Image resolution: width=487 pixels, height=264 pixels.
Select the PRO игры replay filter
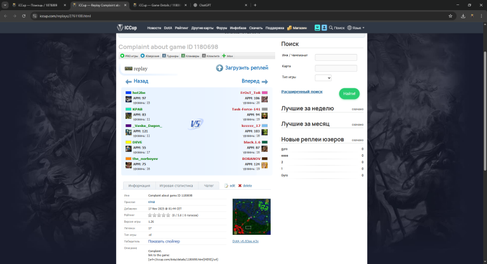[x=129, y=56]
